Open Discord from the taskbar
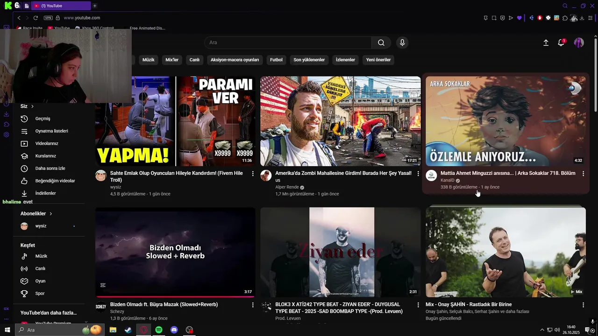The height and width of the screenshot is (336, 598). click(174, 330)
